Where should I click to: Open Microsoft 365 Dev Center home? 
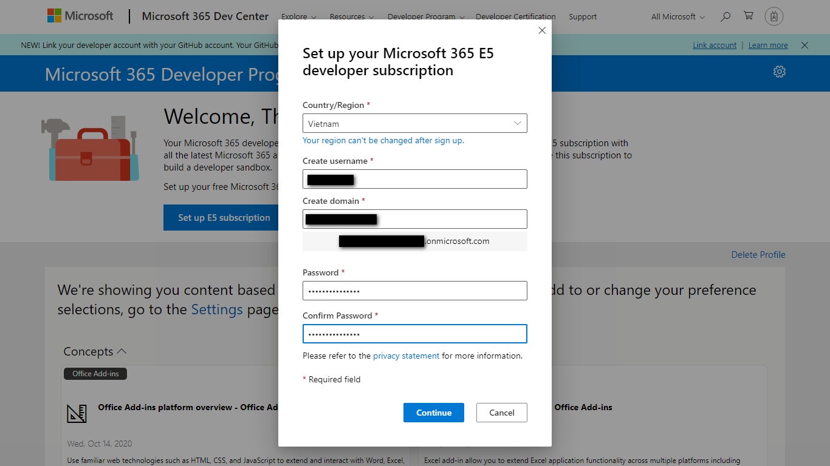pos(205,16)
